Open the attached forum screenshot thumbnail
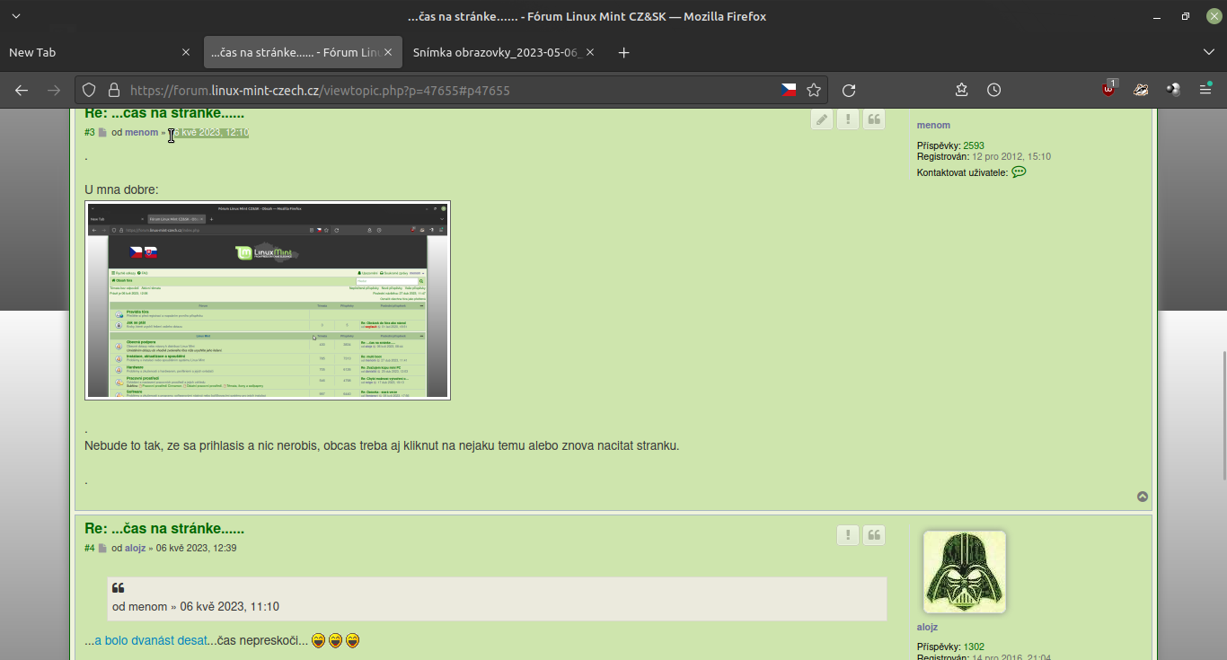 pos(268,300)
